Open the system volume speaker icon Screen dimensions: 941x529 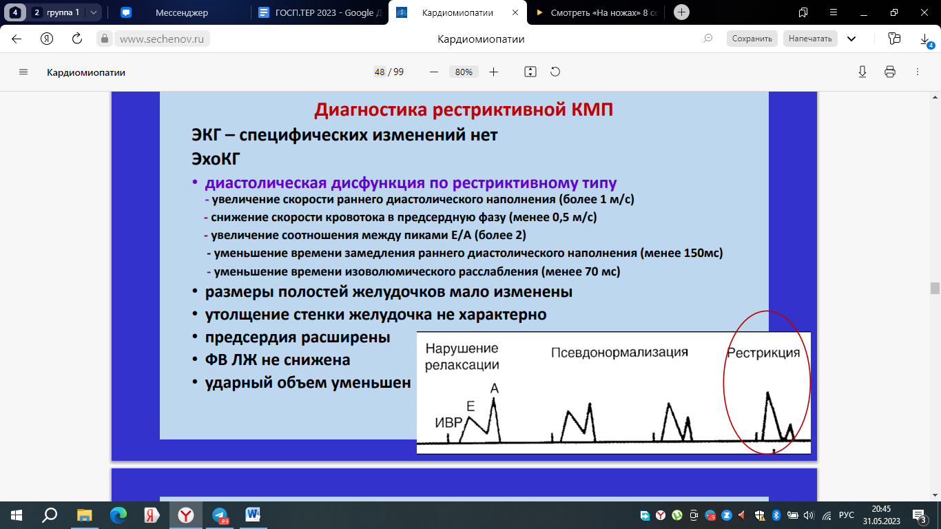pyautogui.click(x=809, y=515)
